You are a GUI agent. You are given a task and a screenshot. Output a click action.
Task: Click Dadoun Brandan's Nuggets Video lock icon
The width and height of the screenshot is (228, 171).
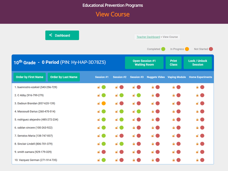pyautogui.click(x=152, y=103)
